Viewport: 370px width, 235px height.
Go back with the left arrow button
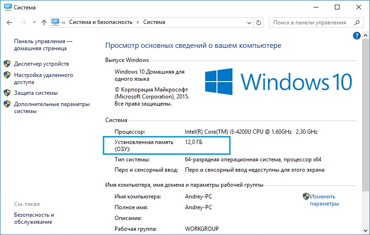pyautogui.click(x=9, y=23)
